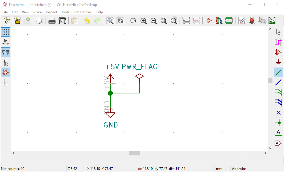Open the Edit menu
This screenshot has height=172, width=284.
(x=15, y=12)
